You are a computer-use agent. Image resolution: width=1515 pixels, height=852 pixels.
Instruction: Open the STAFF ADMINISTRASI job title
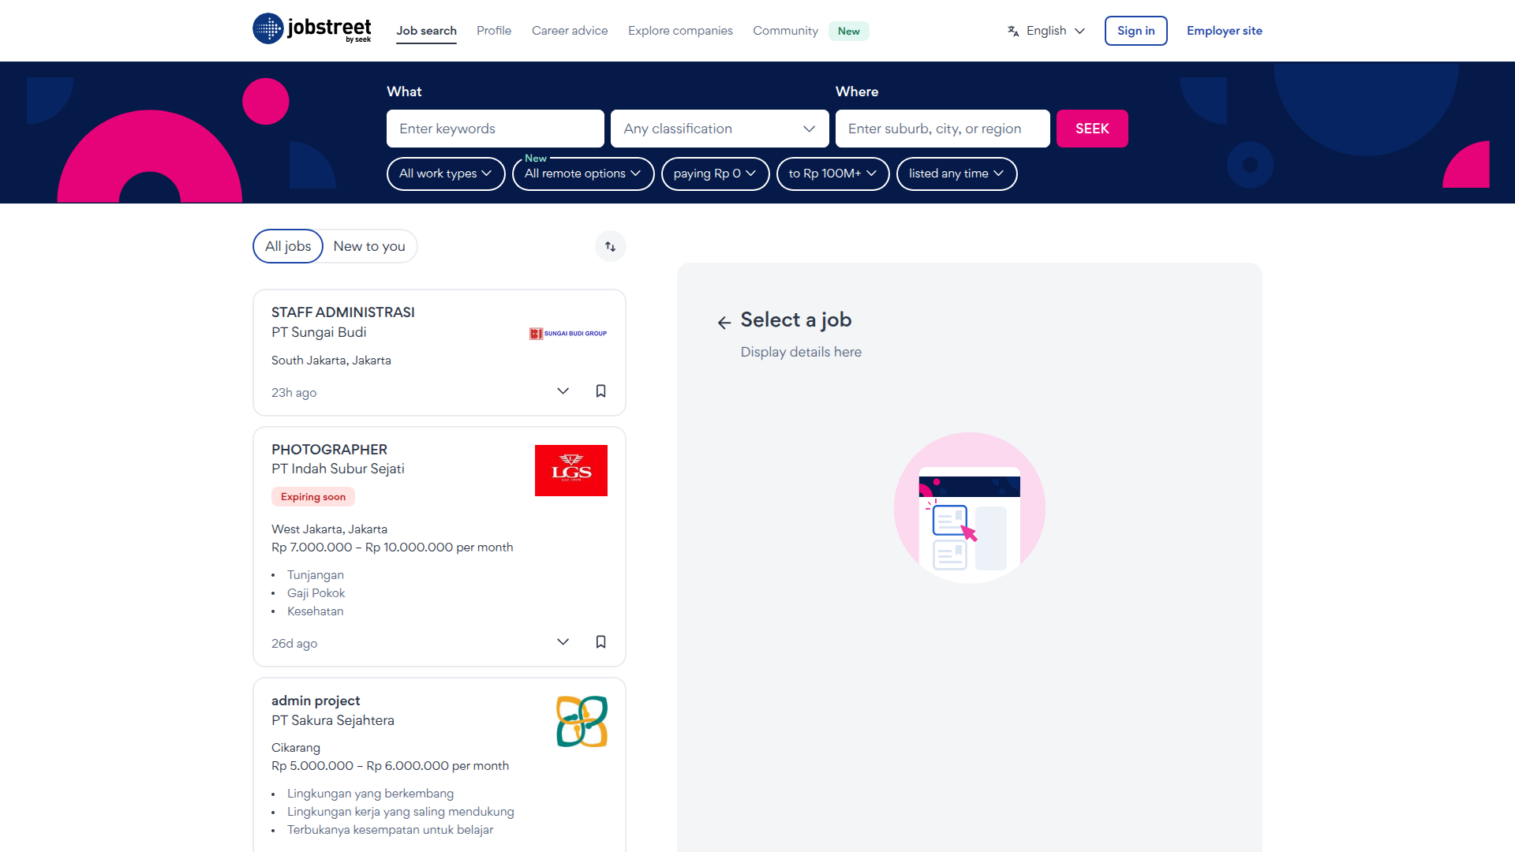coord(343,312)
